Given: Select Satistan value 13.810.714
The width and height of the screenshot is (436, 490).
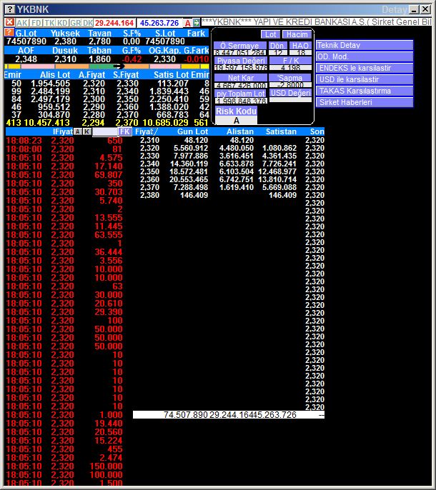Looking at the screenshot, I should pyautogui.click(x=277, y=179).
